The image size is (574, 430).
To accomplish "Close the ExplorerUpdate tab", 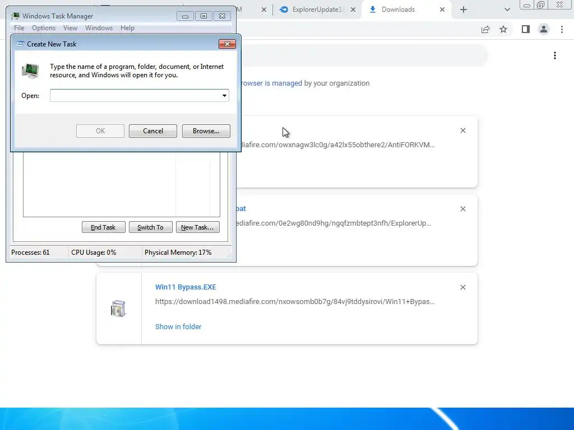I will pyautogui.click(x=353, y=10).
